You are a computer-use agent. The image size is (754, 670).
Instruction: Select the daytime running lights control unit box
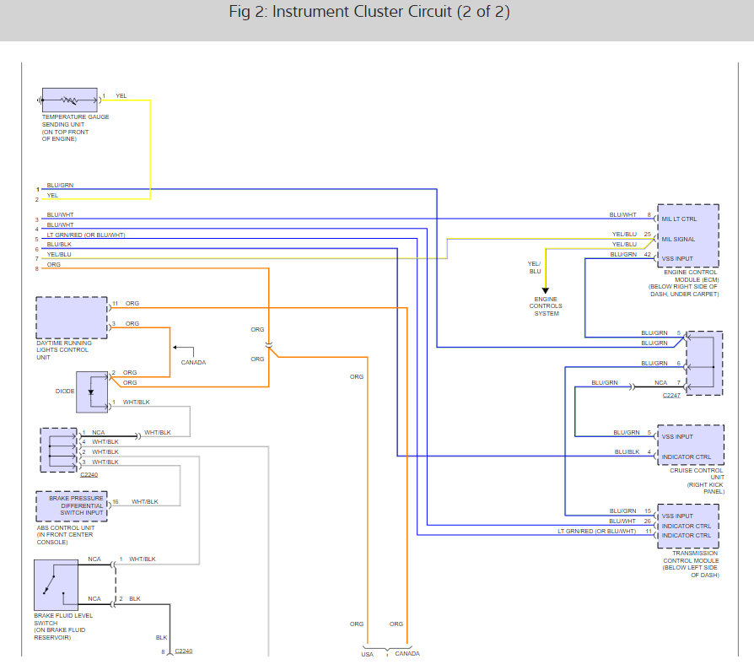[x=72, y=318]
